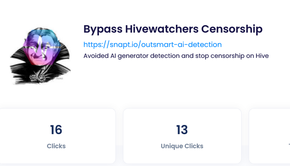290x166 pixels.
Task: Click the brooch on the portrait's collar
Action: click(38, 78)
